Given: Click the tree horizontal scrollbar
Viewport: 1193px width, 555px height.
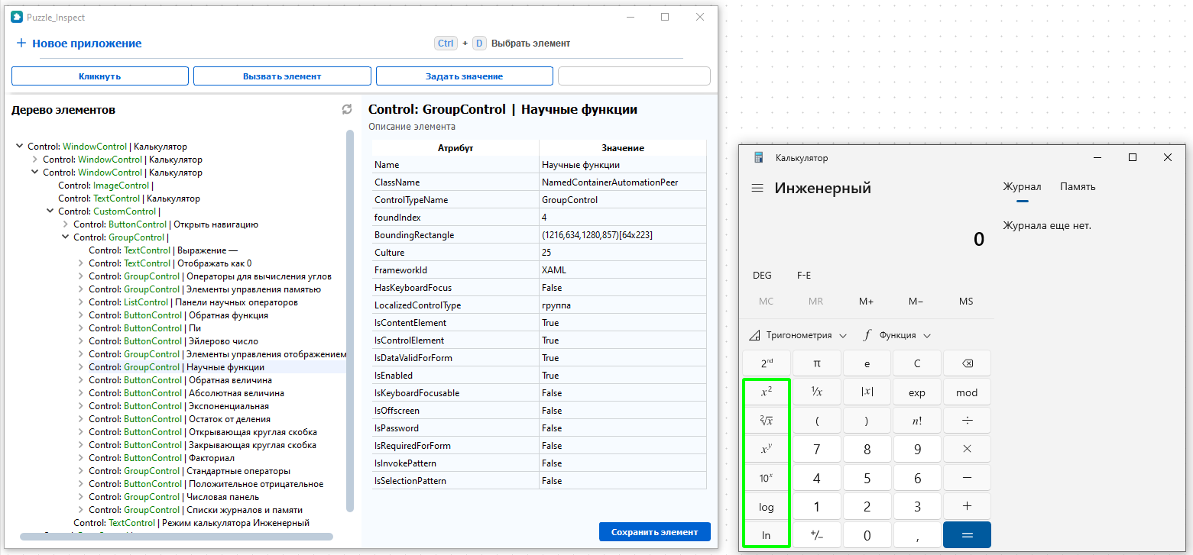Looking at the screenshot, I should [177, 537].
